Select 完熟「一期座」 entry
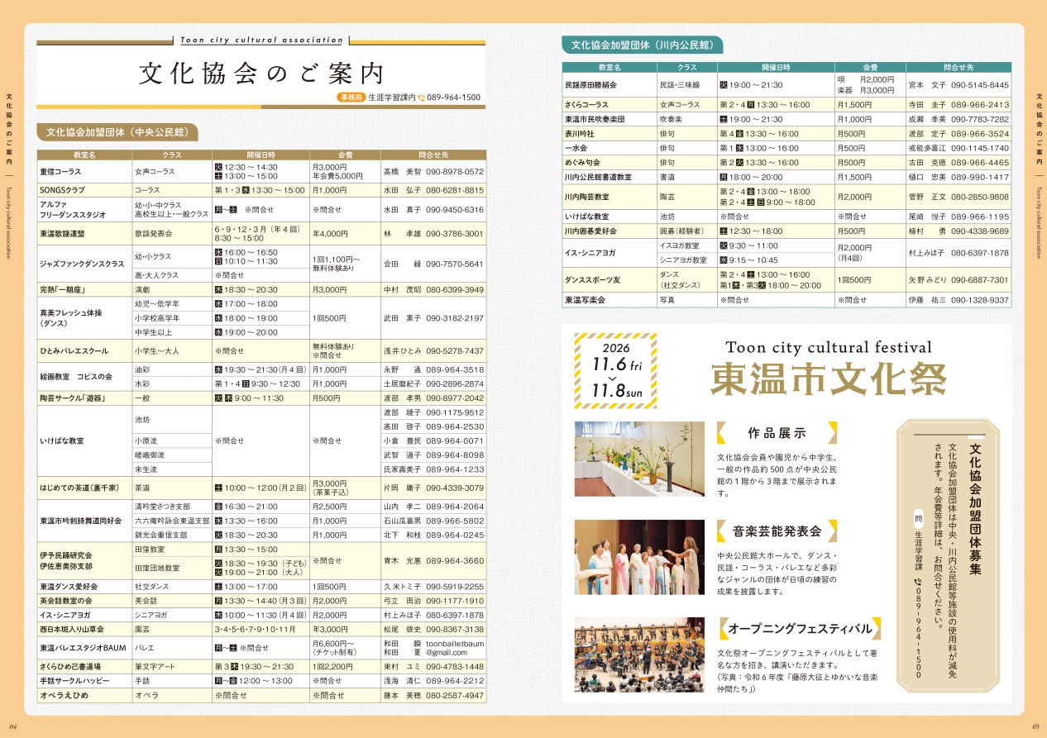Image resolution: width=1047 pixels, height=738 pixels. pyautogui.click(x=63, y=290)
